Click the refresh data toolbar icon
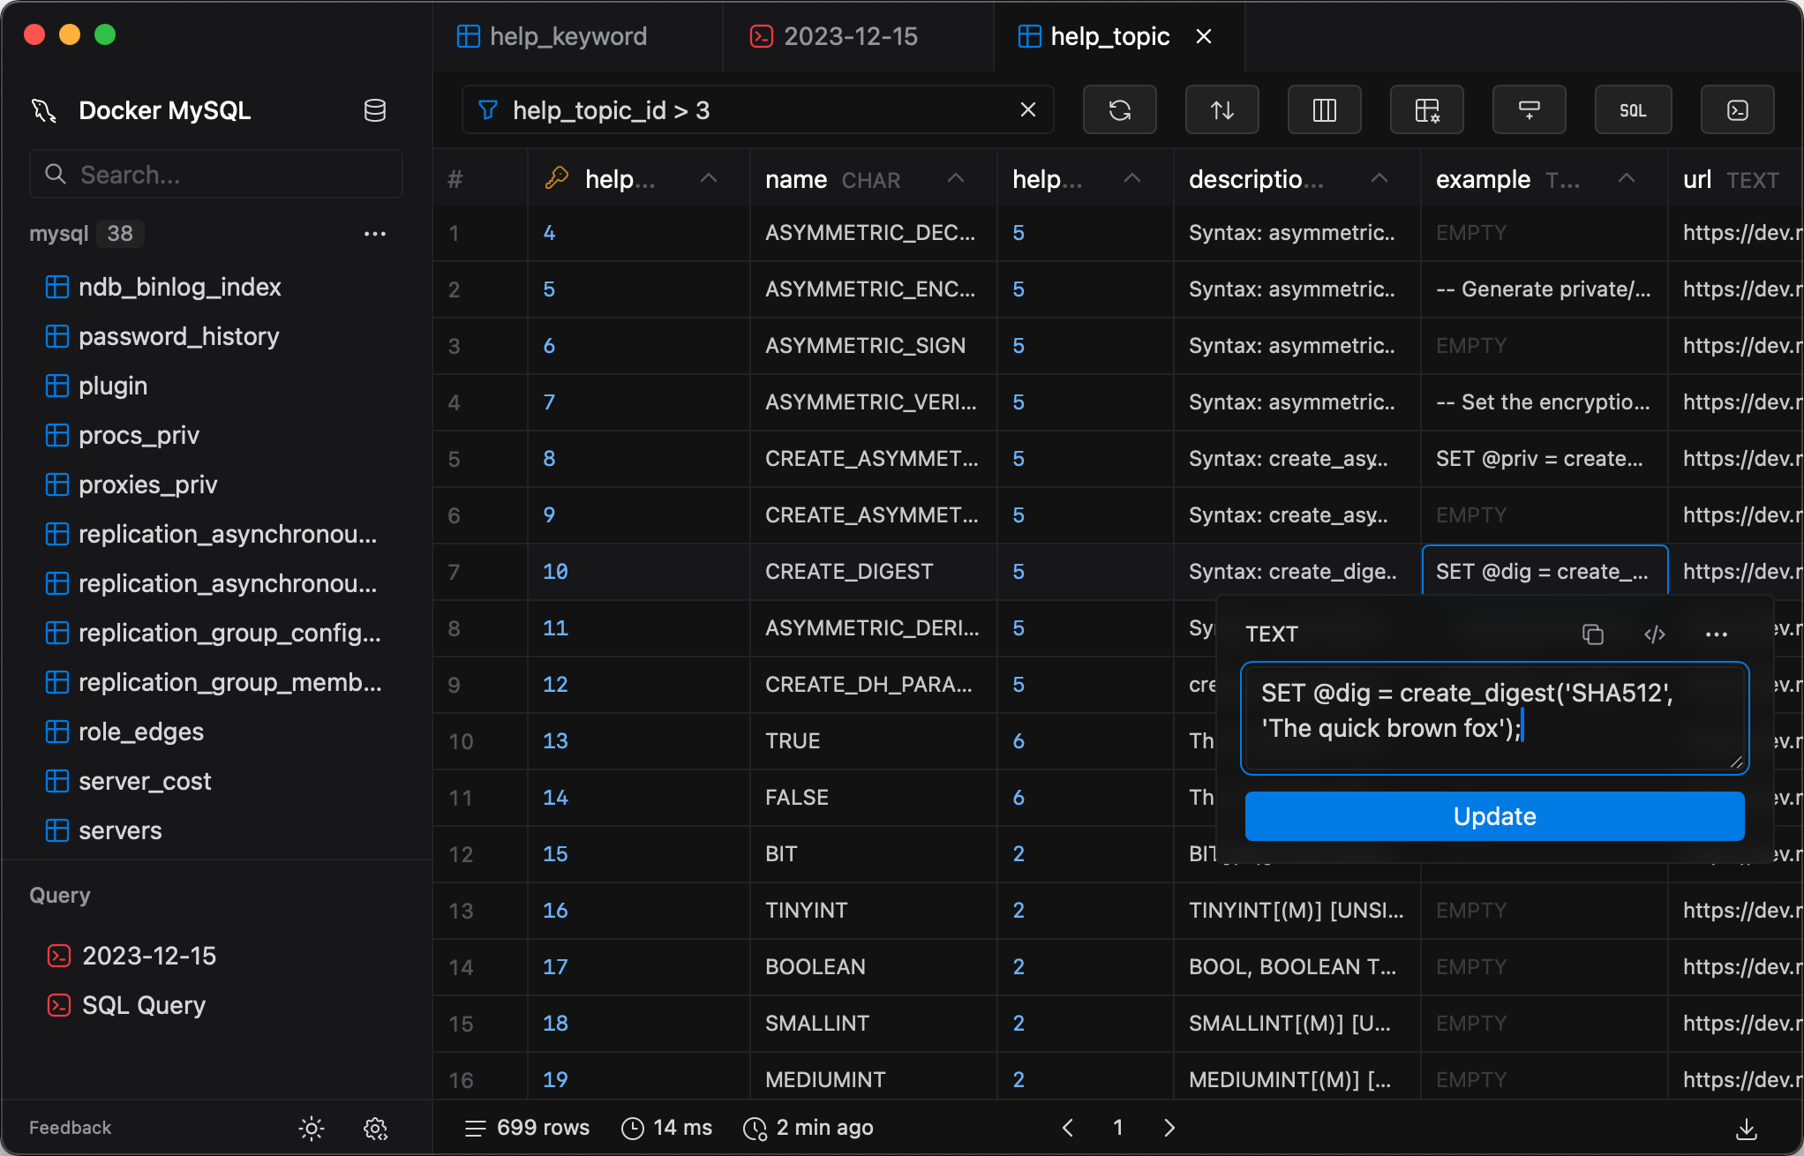The width and height of the screenshot is (1804, 1156). pos(1119,110)
